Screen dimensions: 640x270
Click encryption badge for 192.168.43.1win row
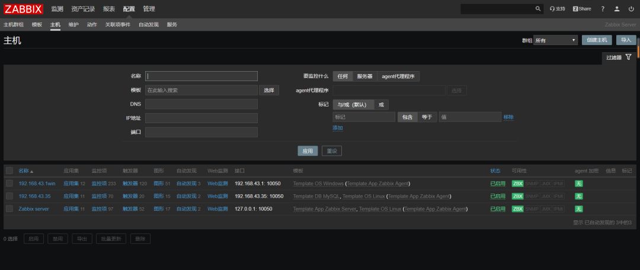(x=579, y=184)
